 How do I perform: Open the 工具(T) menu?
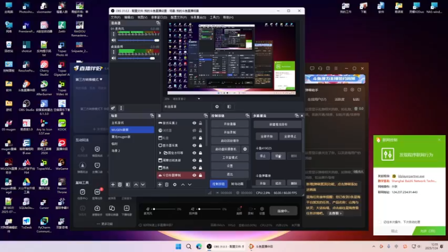[214, 17]
